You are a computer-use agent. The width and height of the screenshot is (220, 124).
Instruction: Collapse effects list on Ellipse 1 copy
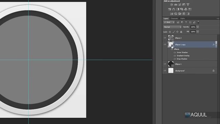216,44
